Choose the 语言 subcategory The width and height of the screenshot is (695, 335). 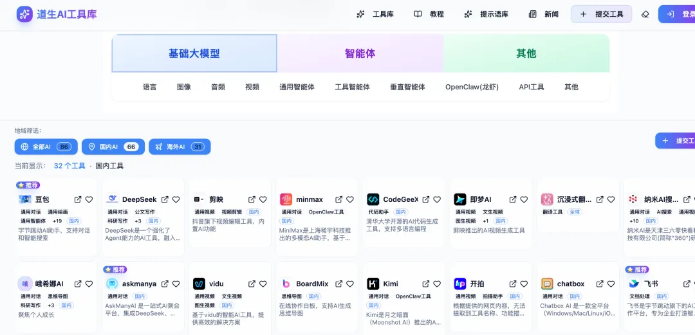point(150,87)
